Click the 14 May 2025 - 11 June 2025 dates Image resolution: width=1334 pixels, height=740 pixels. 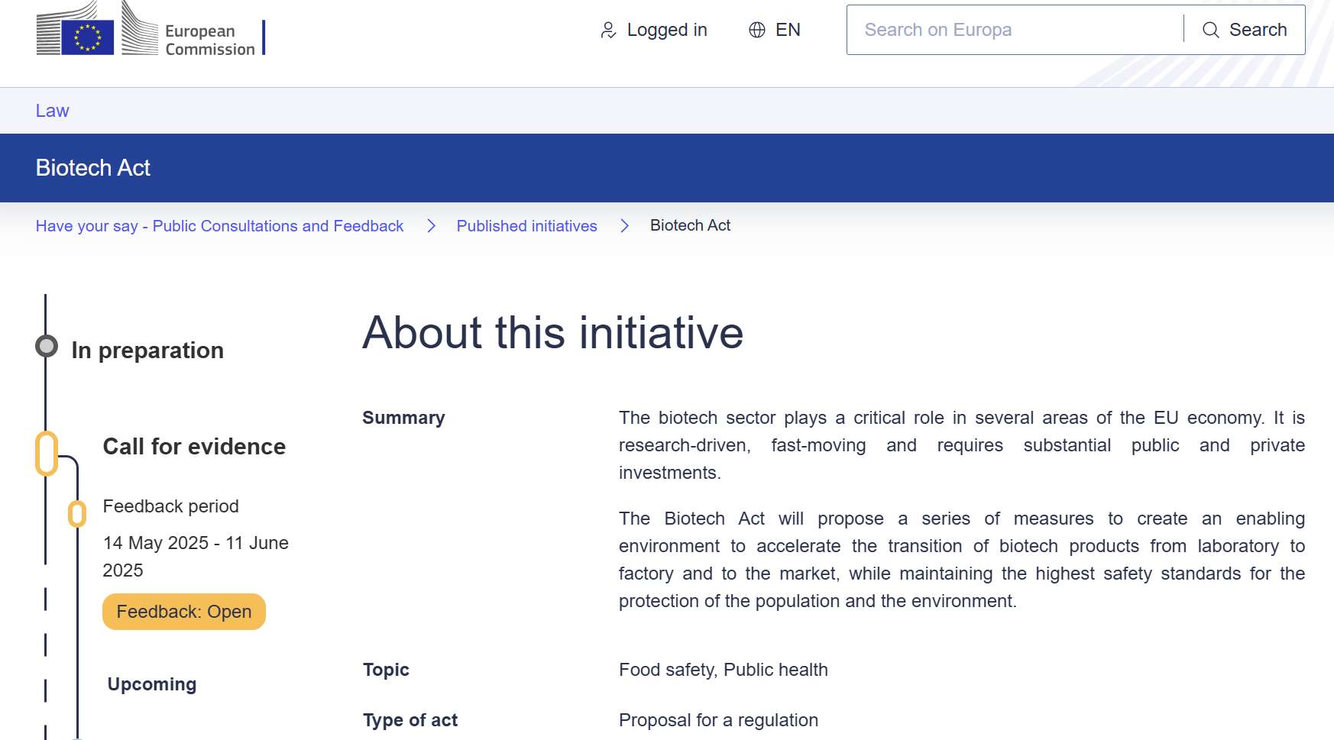click(196, 557)
